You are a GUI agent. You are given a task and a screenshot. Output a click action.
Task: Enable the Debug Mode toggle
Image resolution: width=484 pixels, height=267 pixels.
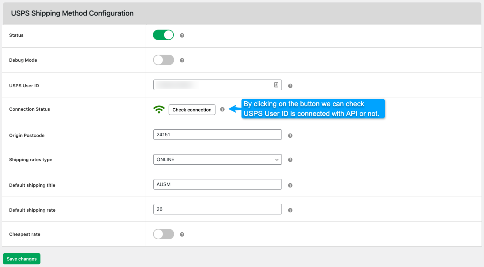[163, 60]
